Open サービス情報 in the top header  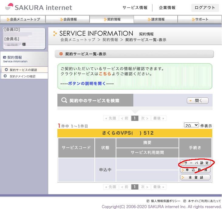(x=135, y=8)
